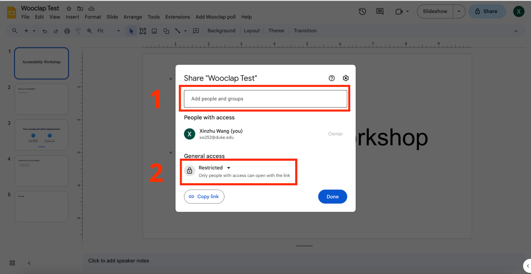
Task: Star the Wooclap Test presentation
Action: pos(69,9)
